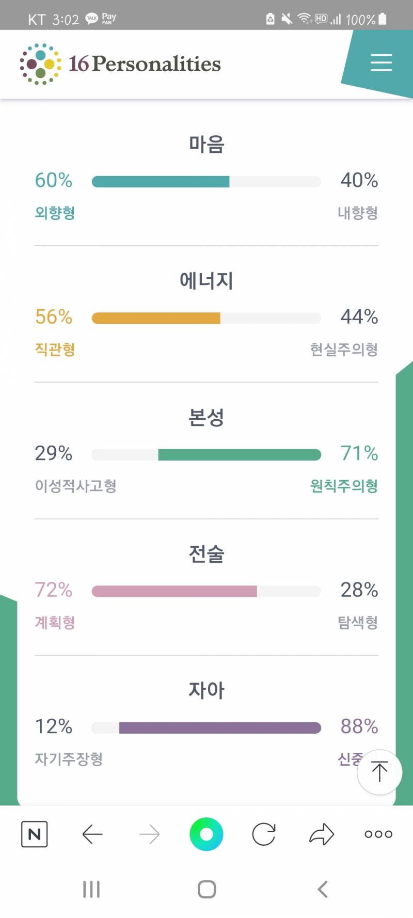Tap the 자아 percentage bar

pos(206,727)
